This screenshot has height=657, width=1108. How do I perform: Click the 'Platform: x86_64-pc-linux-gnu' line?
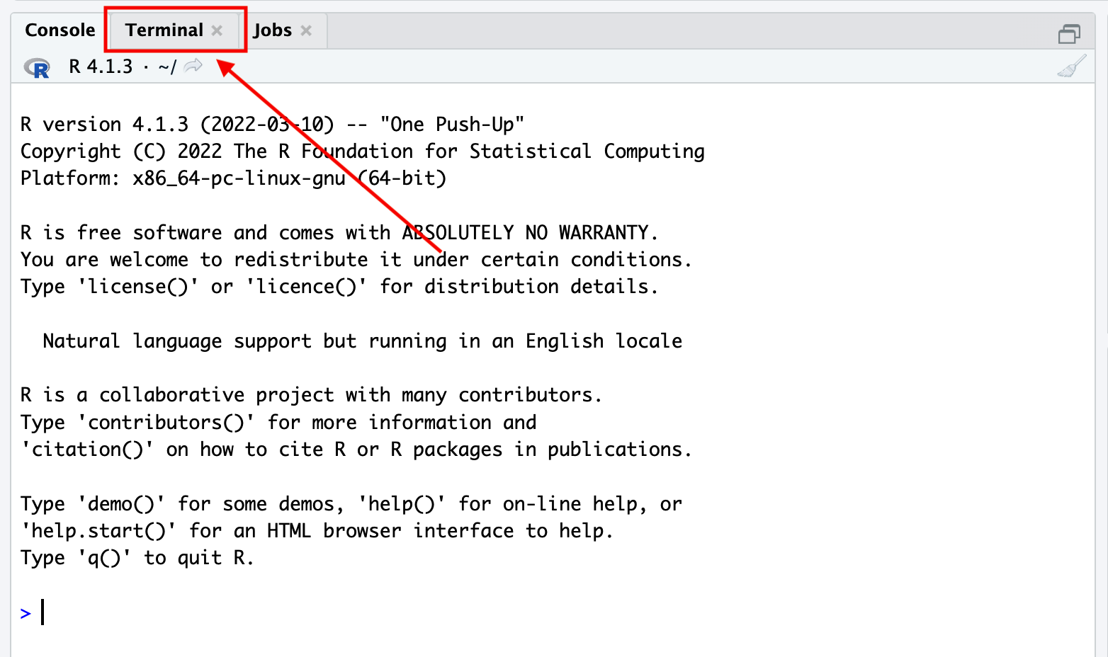tap(233, 178)
